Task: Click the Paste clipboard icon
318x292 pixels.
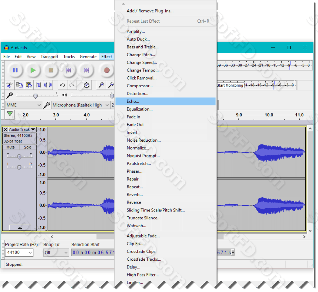Action: pos(29,85)
